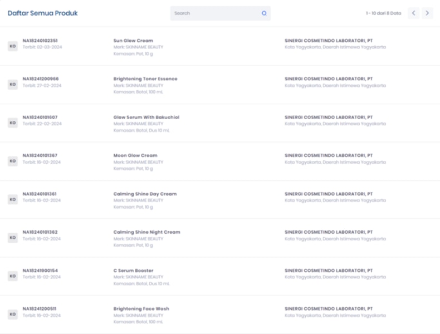Screen dimensions: 440x334
Task: Select registration number NA18240101362
Action: 40,232
